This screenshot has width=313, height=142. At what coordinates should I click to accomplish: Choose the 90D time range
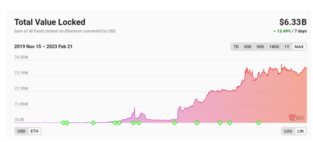click(x=260, y=47)
